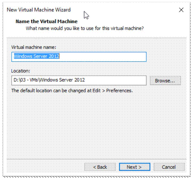
Task: Click the 'Name the Virtual Machine' heading
Action: 46,22
